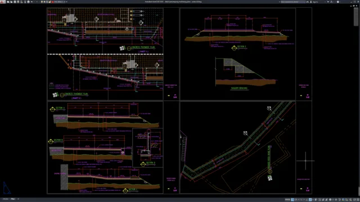
Task: Open the layer name dropdown in title bar
Action: click(59, 2)
